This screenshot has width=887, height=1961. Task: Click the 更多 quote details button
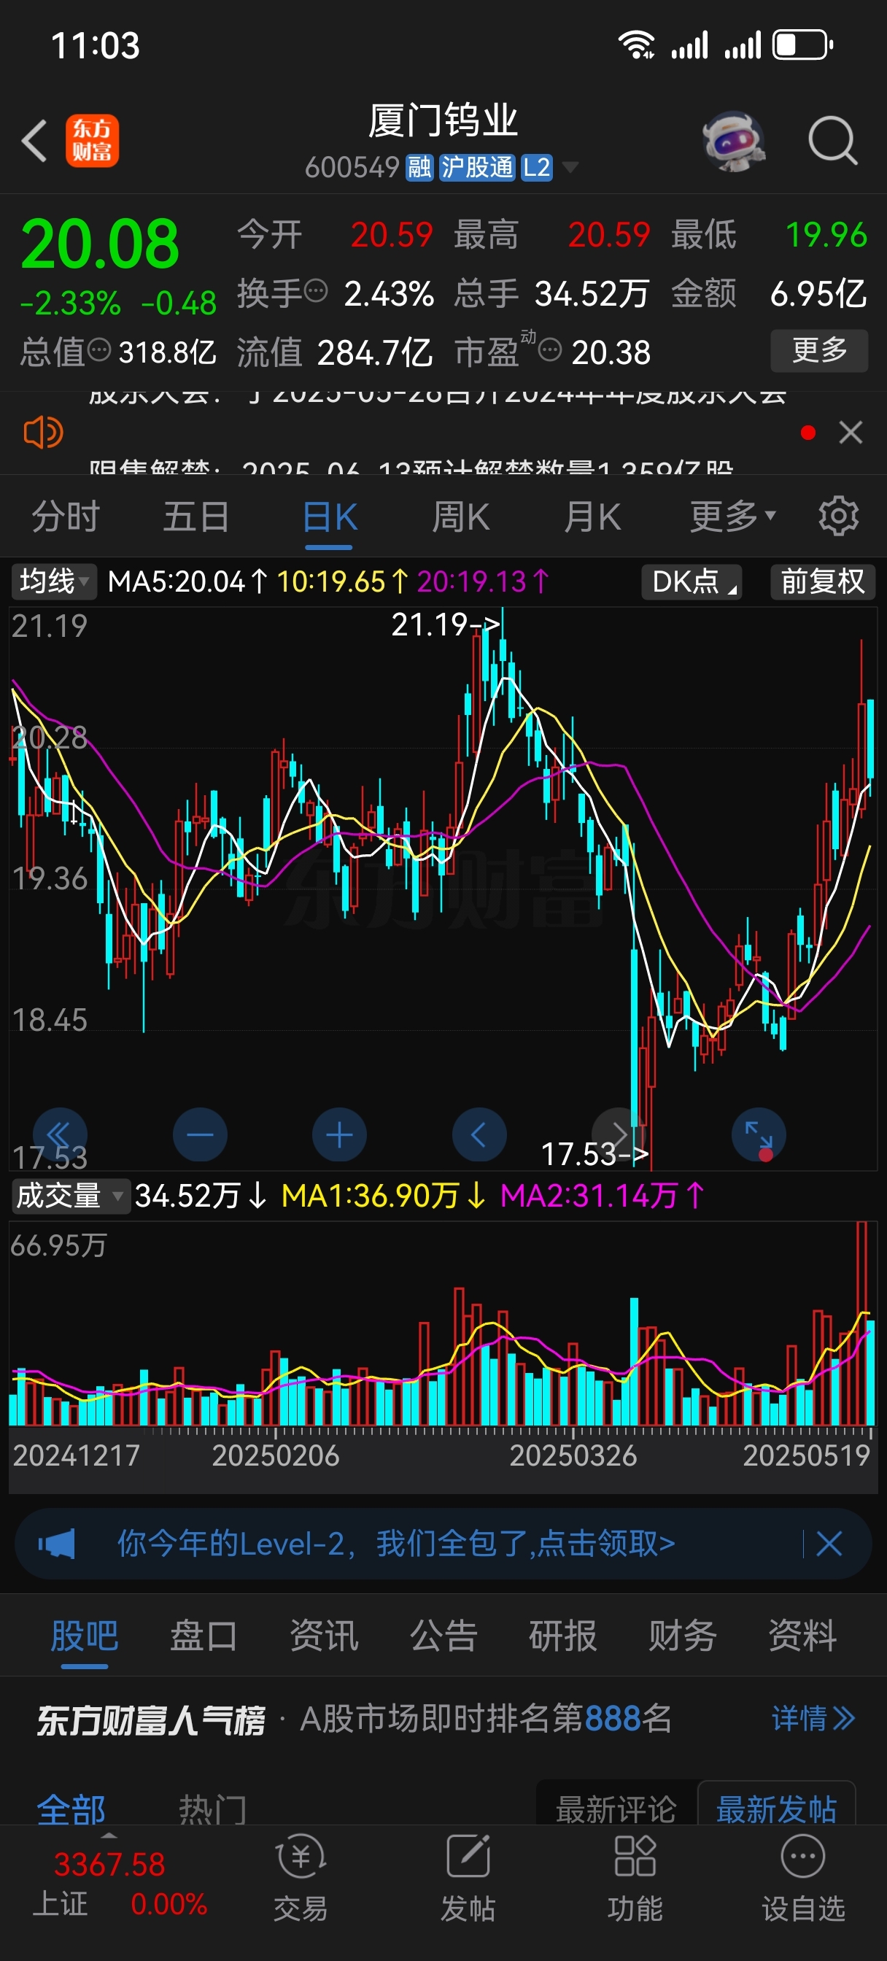(x=819, y=350)
